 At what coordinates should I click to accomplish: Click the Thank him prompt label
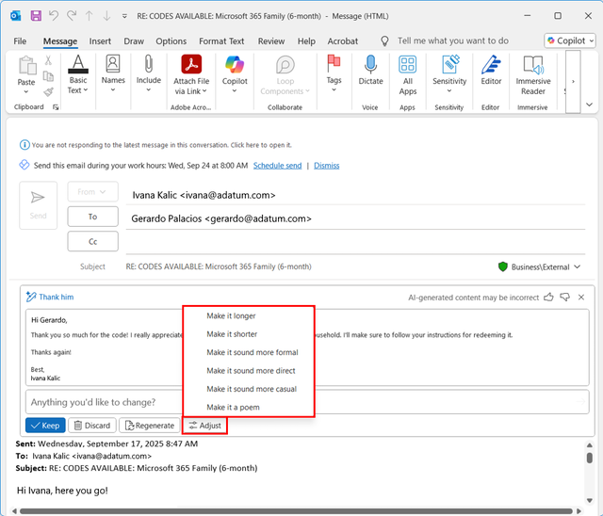[57, 297]
